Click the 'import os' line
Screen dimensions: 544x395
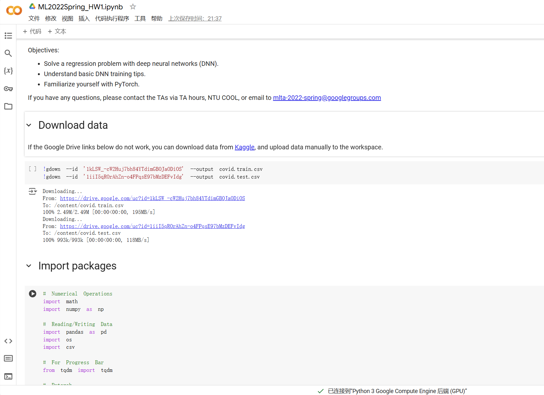[x=57, y=340]
